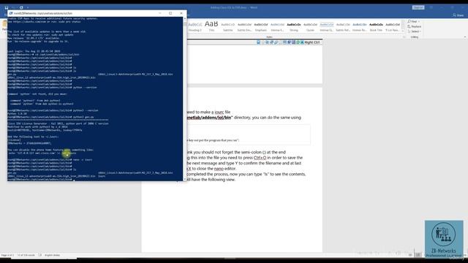Screen dimensions: 468x263
Task: Apply the Subtle Reference style
Action: coord(343,27)
